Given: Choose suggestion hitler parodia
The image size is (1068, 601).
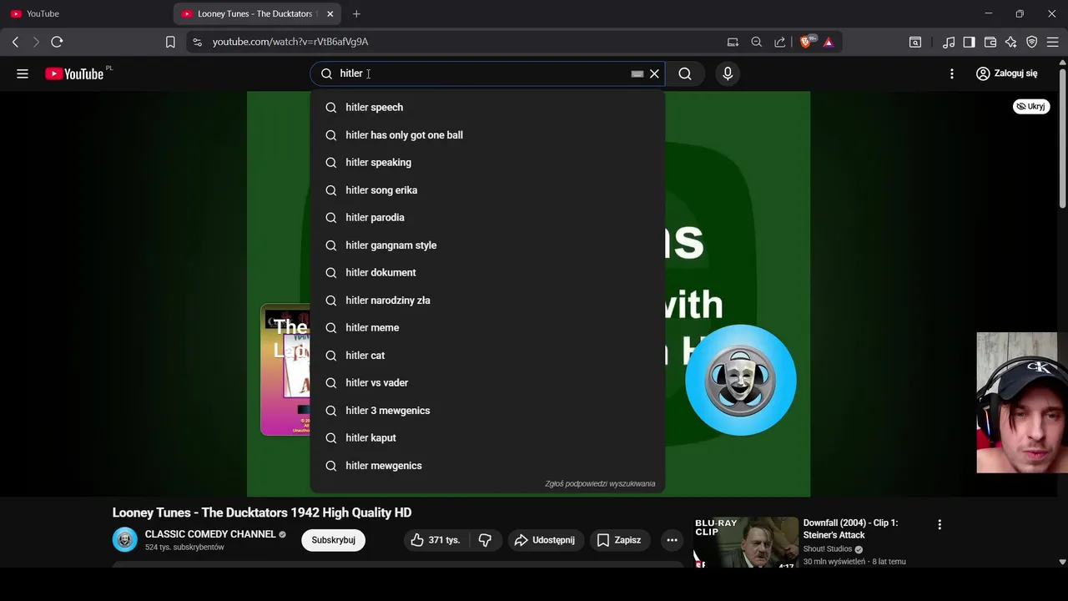Looking at the screenshot, I should (487, 217).
